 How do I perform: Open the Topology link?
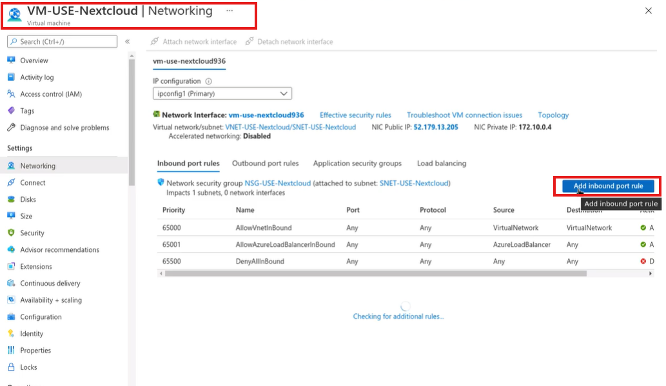tap(553, 115)
